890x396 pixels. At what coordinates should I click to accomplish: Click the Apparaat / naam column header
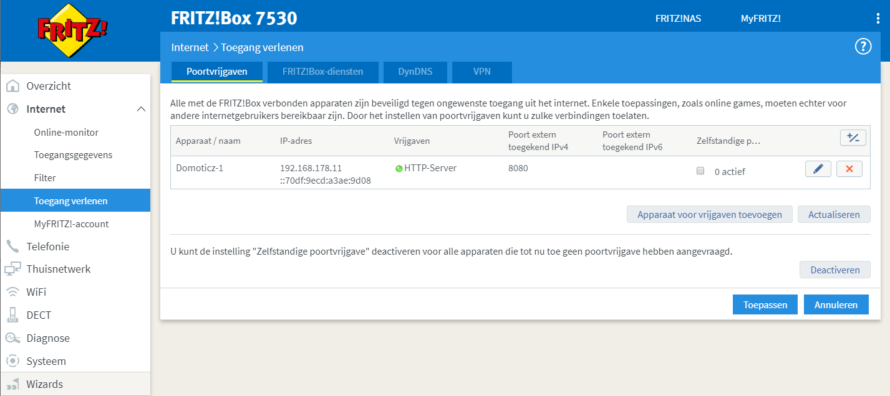click(x=208, y=141)
